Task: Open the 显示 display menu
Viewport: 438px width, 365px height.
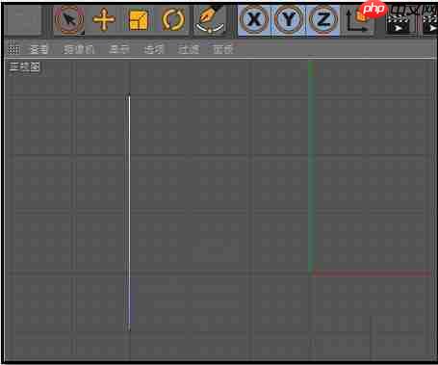Action: click(119, 49)
